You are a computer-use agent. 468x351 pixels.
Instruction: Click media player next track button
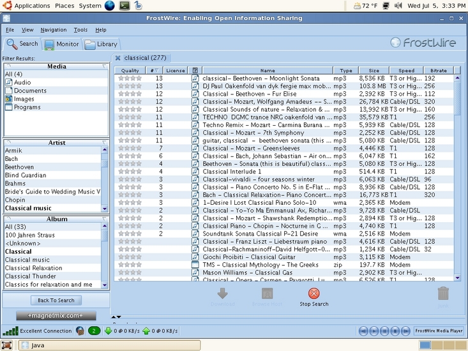[405, 331]
